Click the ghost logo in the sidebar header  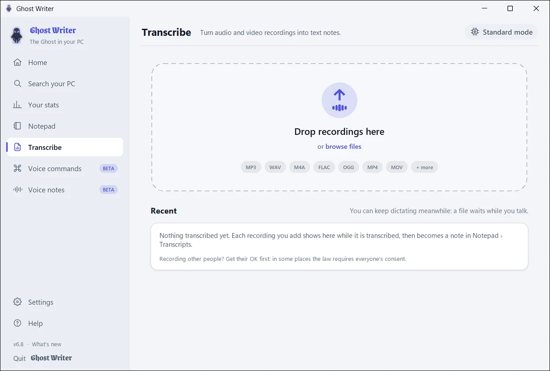click(x=17, y=35)
